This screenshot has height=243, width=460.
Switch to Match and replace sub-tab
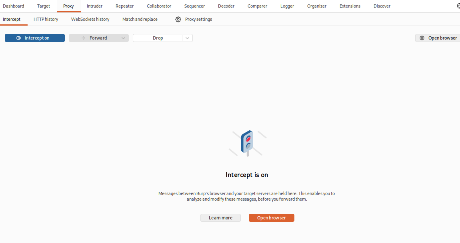click(x=140, y=19)
